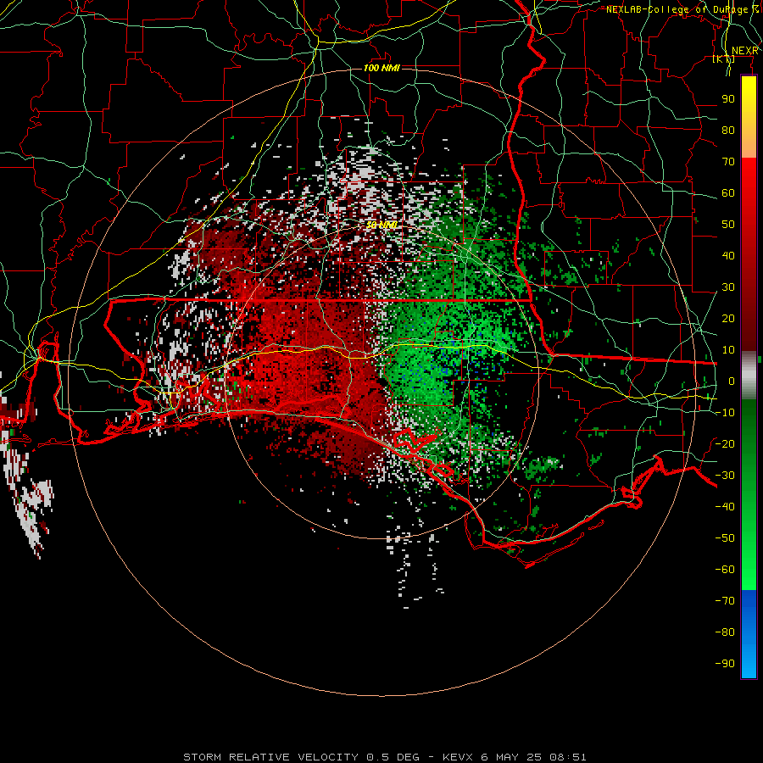
Task: Click the 0 value on velocity scale
Action: tap(732, 381)
